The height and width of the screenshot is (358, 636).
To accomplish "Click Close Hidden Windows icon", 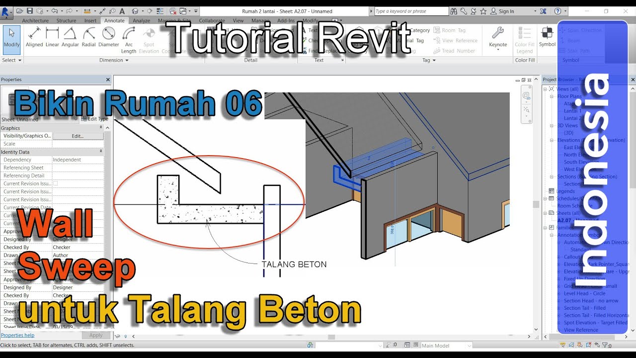I will pyautogui.click(x=172, y=11).
